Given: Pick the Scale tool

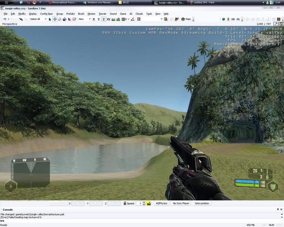Looking at the screenshot, I should (64, 19).
